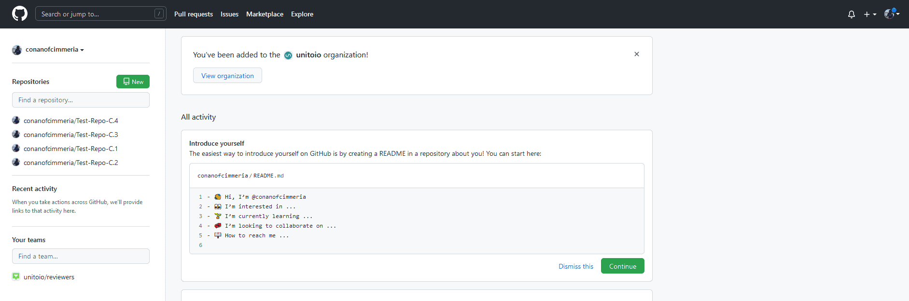Open the user avatar menu in header
The width and height of the screenshot is (909, 301).
892,14
